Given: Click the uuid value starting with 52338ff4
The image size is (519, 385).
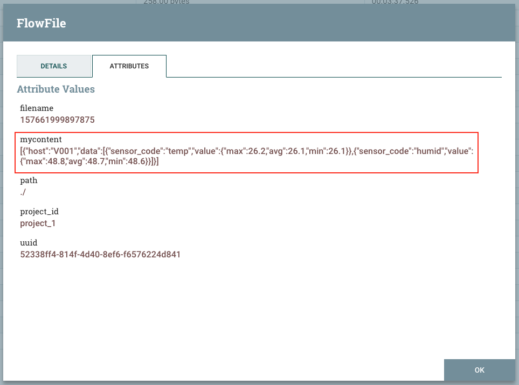Looking at the screenshot, I should pyautogui.click(x=100, y=254).
